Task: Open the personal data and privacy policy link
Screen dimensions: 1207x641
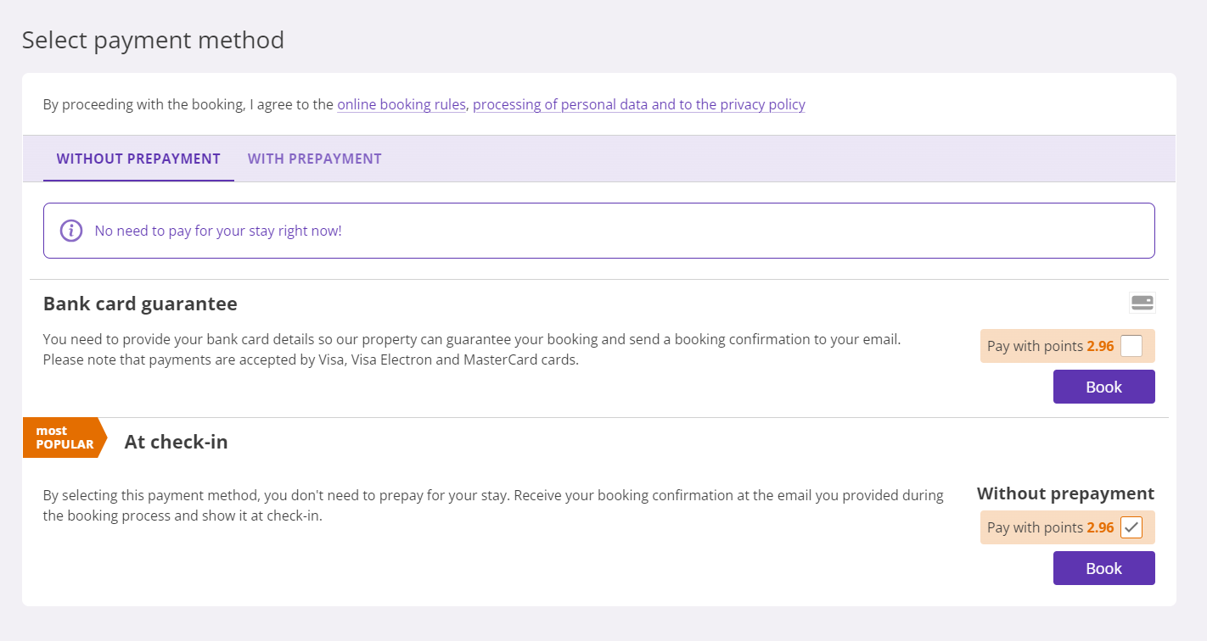Action: [x=639, y=104]
